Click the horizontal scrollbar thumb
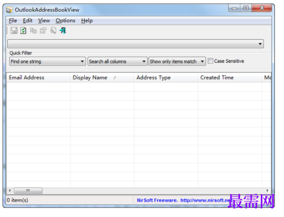Image resolution: width=284 pixels, height=217 pixels. pyautogui.click(x=28, y=191)
